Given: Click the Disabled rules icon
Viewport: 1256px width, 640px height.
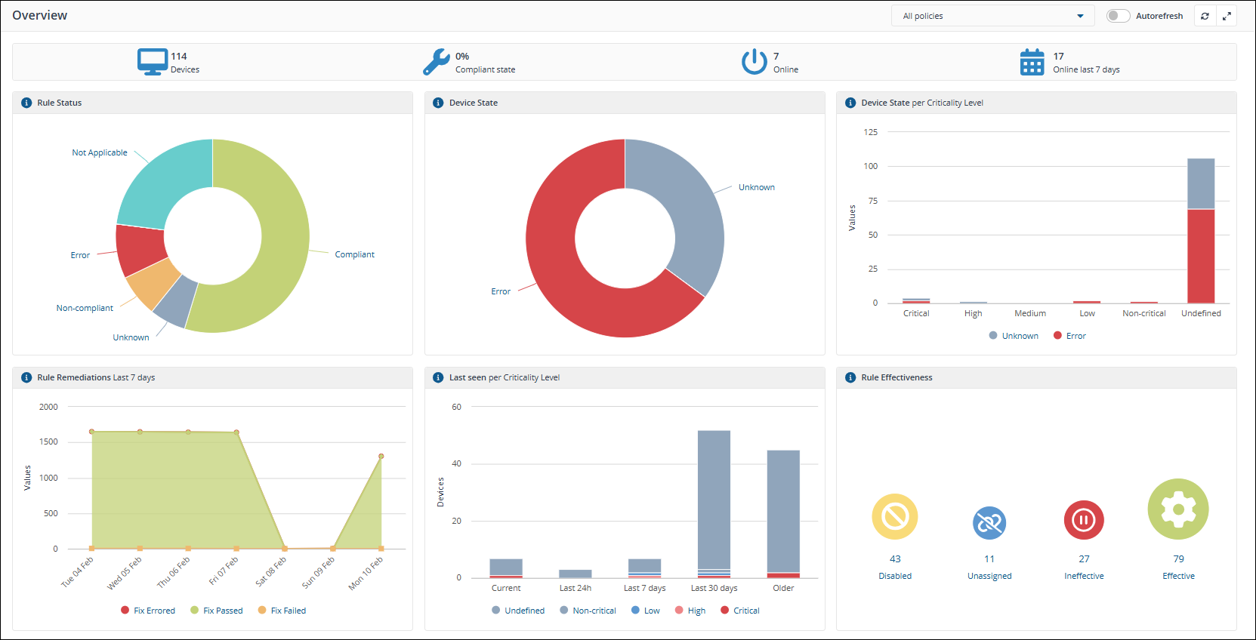Looking at the screenshot, I should (x=895, y=517).
